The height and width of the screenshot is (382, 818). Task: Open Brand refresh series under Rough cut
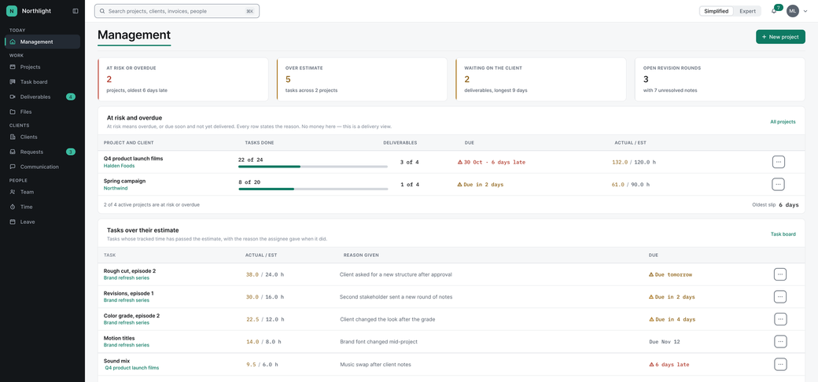(127, 277)
